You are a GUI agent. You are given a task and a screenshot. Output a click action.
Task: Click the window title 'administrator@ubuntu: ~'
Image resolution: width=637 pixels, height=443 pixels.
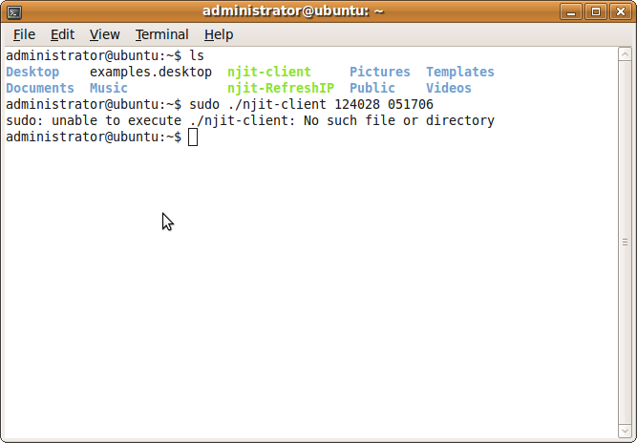pyautogui.click(x=293, y=11)
